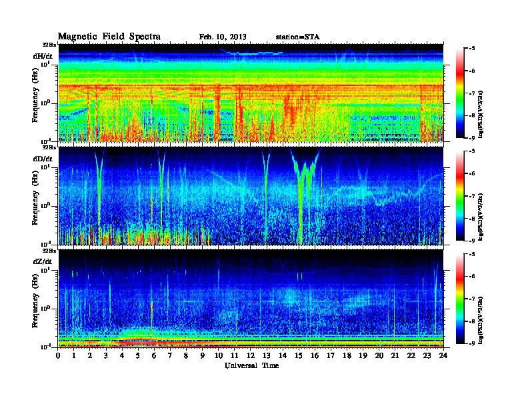Click the x-axis tick label "13"
This screenshot has height=408, width=528.
(267, 355)
